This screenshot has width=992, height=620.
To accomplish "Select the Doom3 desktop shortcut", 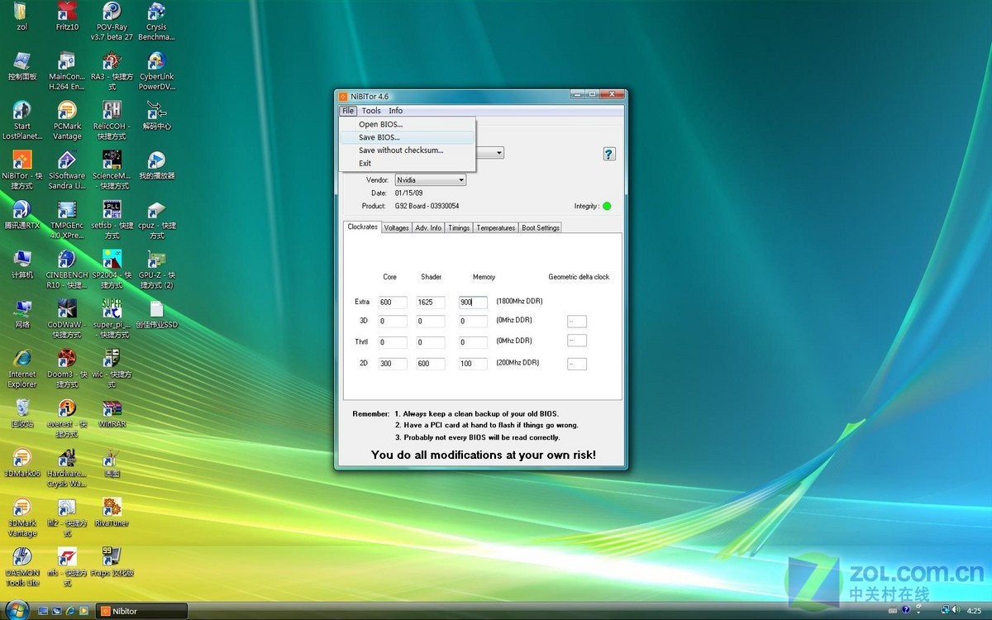I will tap(67, 369).
